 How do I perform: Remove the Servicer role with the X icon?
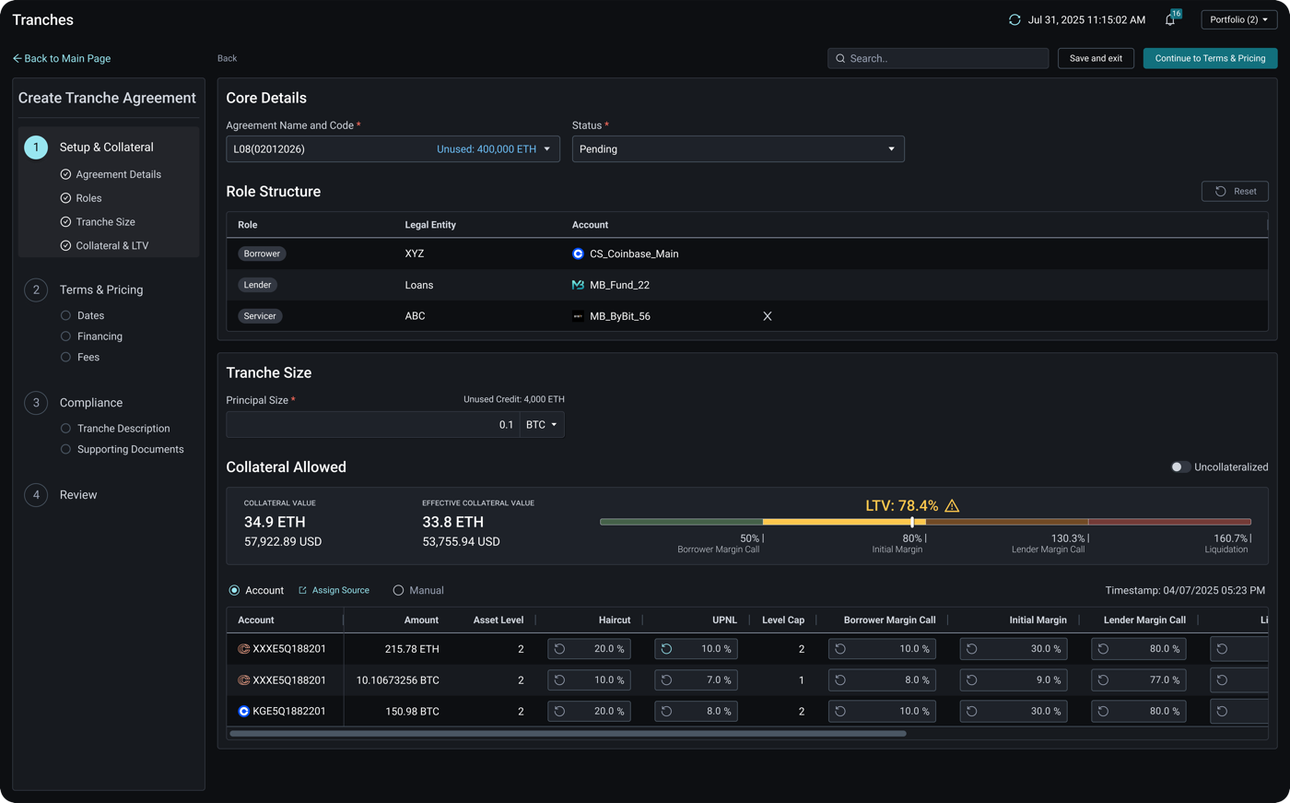pyautogui.click(x=767, y=316)
